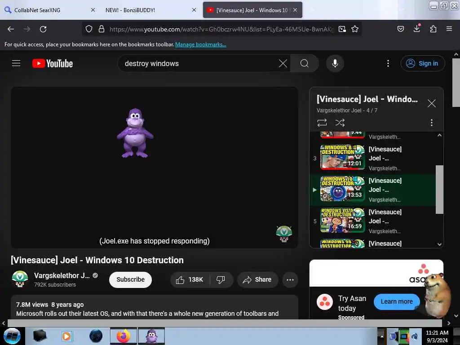460x345 pixels.
Task: Close the BonziBUDDY tab
Action: pyautogui.click(x=194, y=10)
